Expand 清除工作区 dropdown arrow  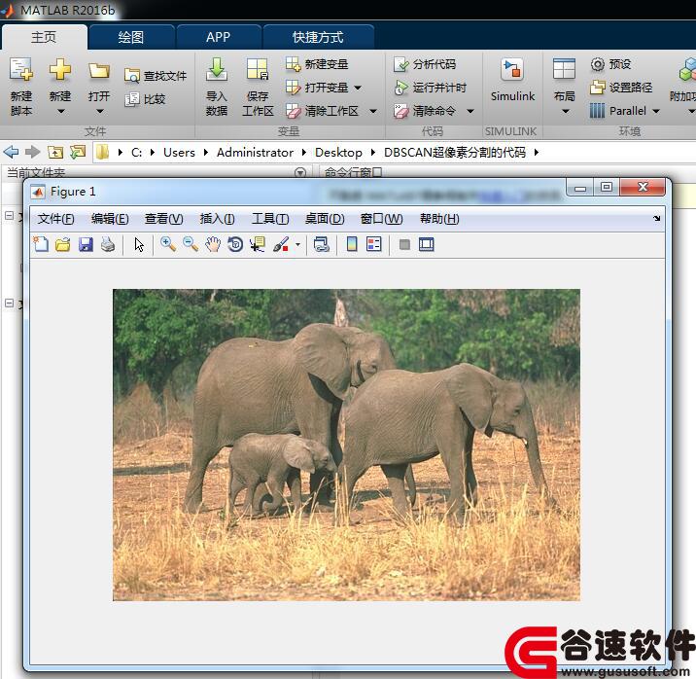coord(373,111)
